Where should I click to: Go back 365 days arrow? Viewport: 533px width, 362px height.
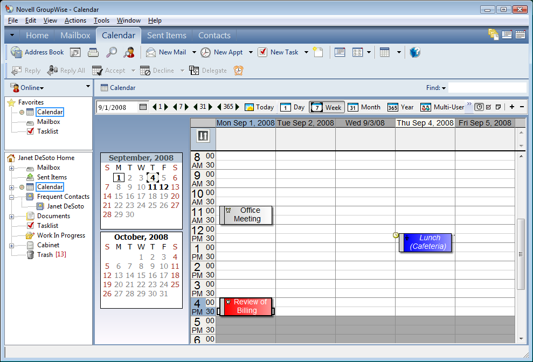[x=219, y=107]
